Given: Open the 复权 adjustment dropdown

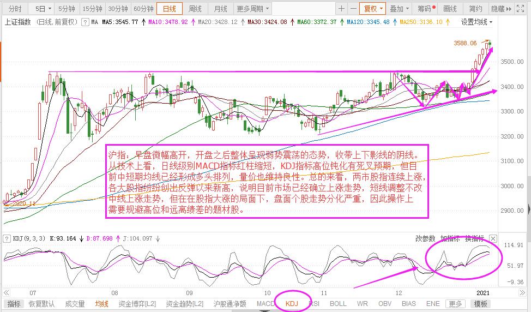Looking at the screenshot, I should (373, 9).
